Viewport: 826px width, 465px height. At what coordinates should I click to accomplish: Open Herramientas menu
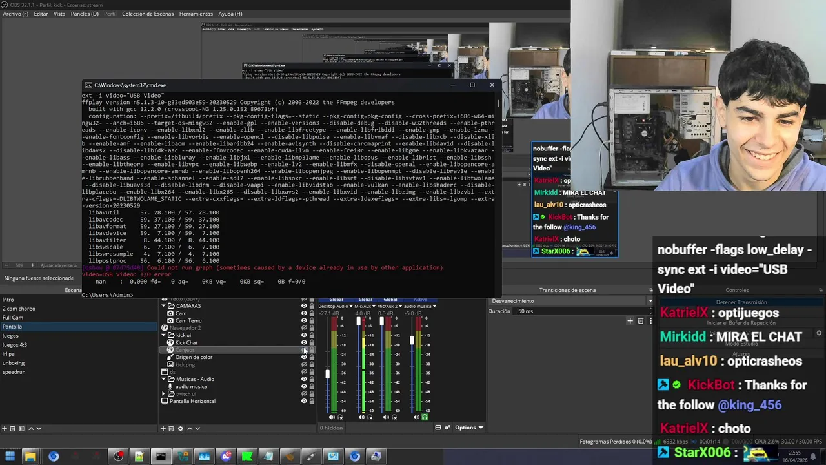click(196, 14)
